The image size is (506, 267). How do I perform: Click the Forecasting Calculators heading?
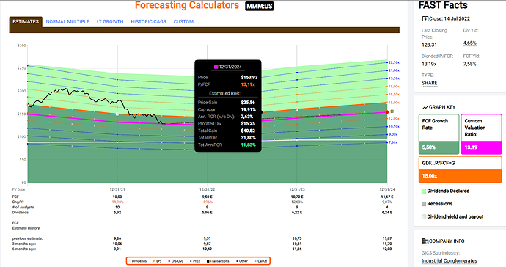187,5
